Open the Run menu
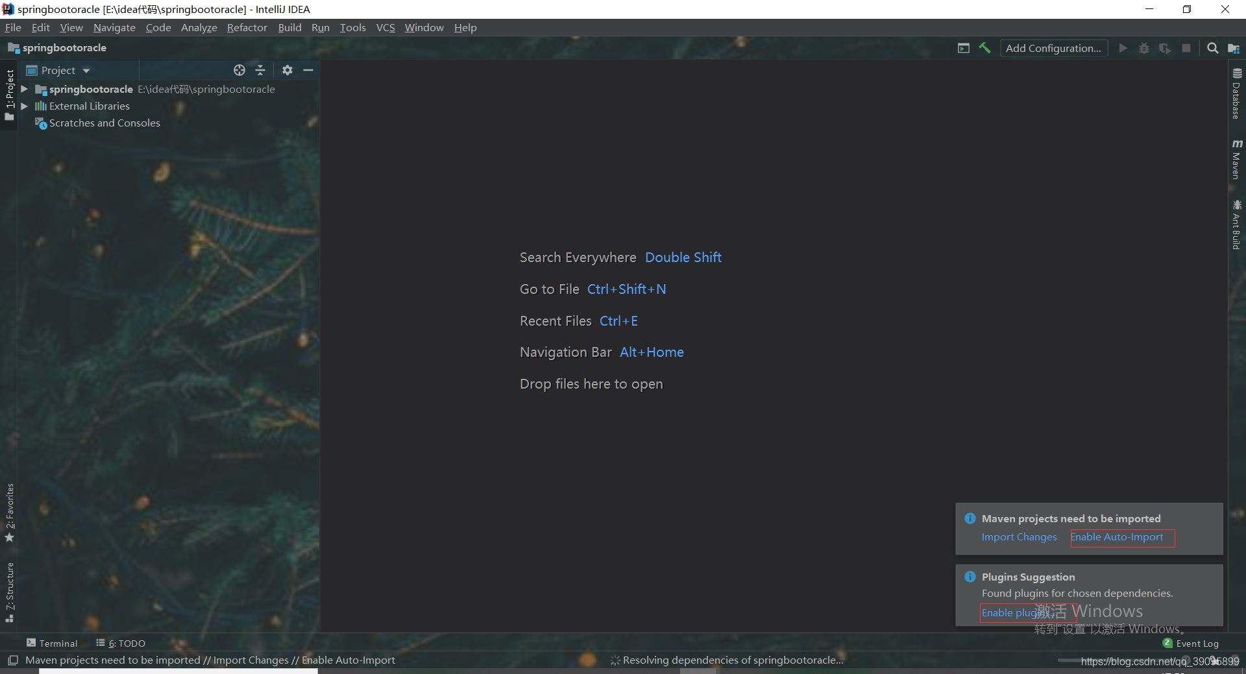 pyautogui.click(x=320, y=27)
